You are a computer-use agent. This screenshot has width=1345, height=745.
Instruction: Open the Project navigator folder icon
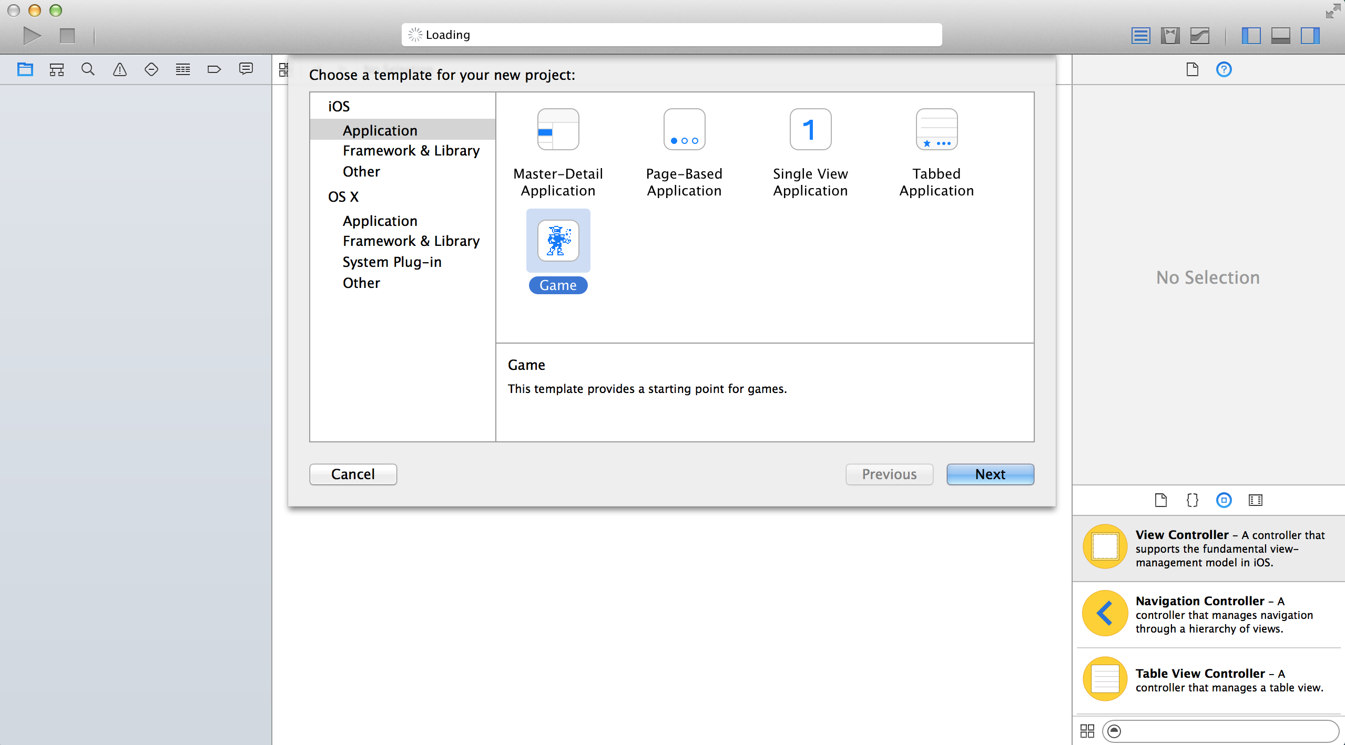(25, 69)
